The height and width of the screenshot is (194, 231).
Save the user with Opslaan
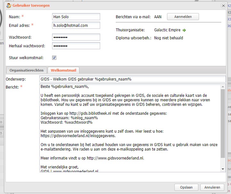click(186, 187)
